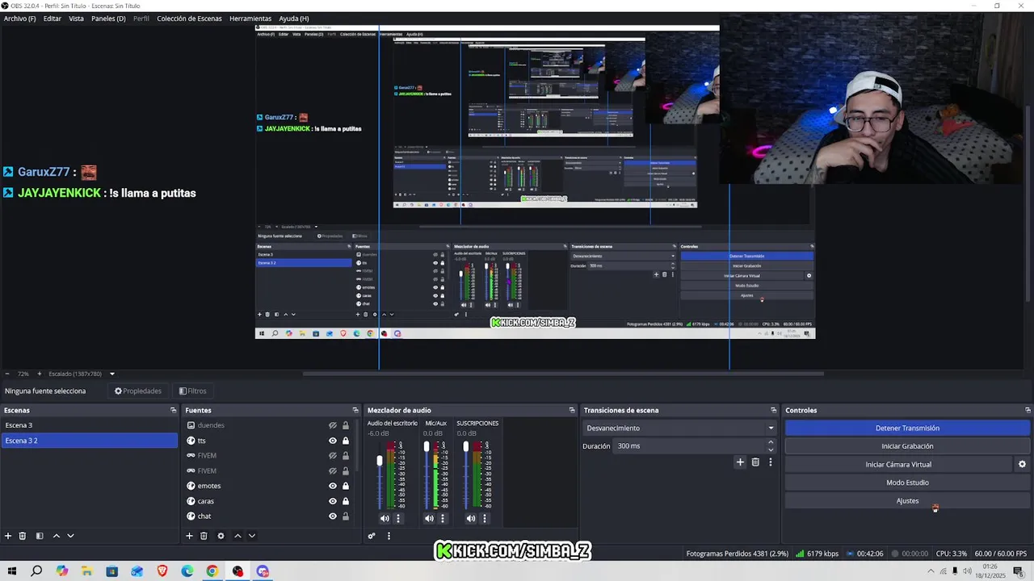Delete the selected source with the Fuentes trash icon
Screen dimensions: 1034x581
[x=204, y=536]
